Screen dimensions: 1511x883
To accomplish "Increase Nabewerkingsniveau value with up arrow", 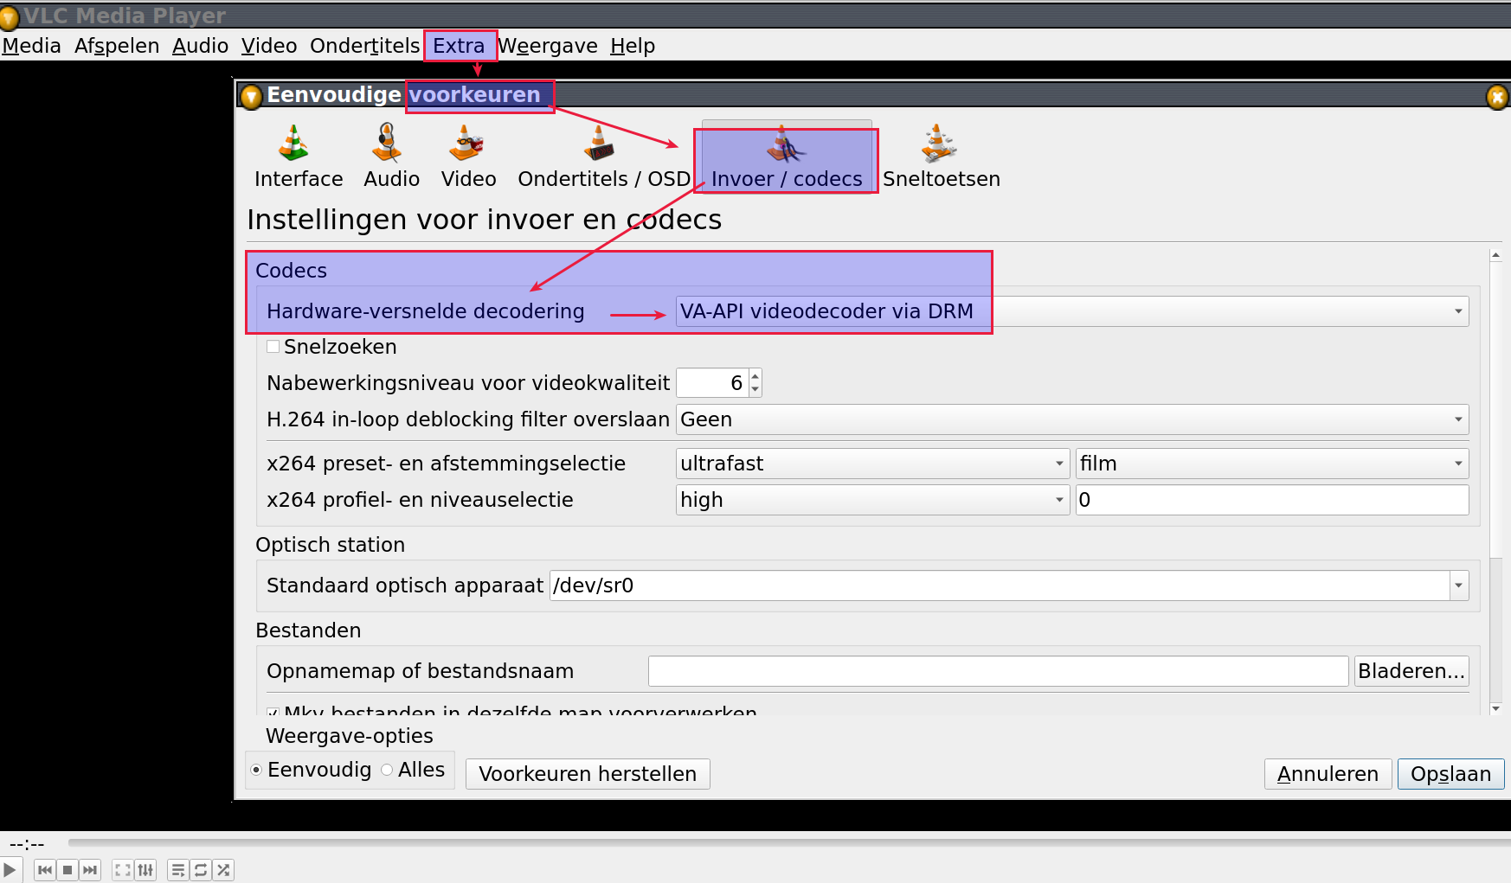I will (755, 376).
